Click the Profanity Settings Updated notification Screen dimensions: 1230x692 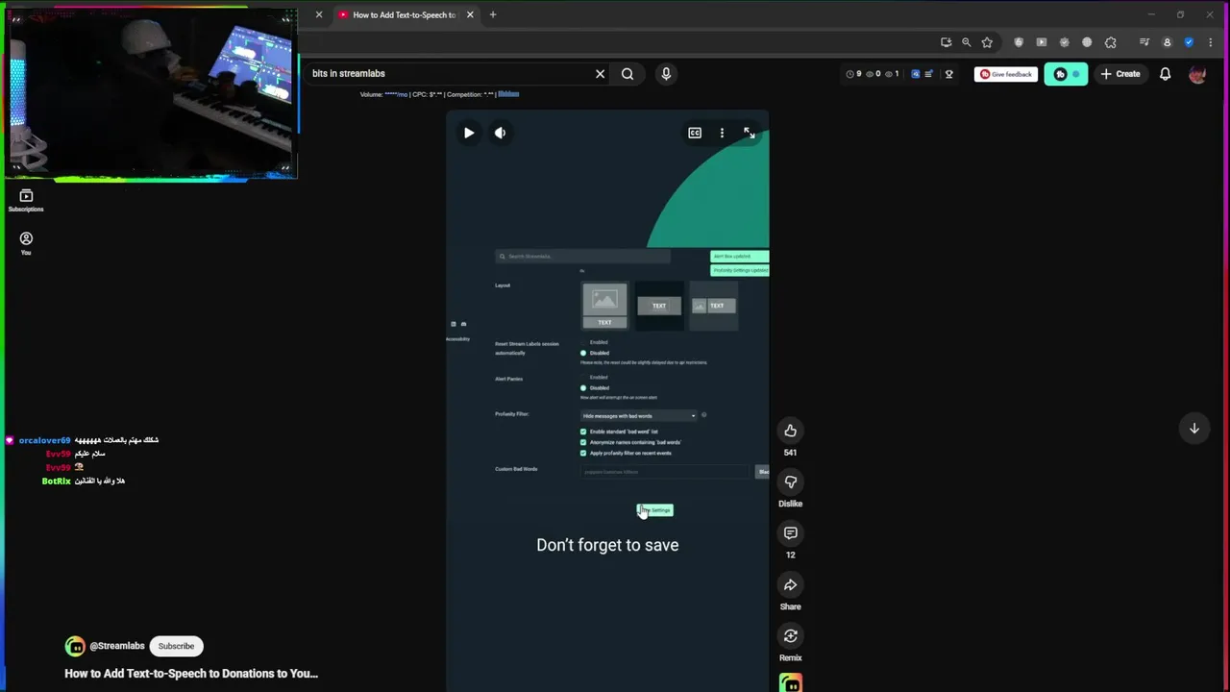[x=740, y=270]
